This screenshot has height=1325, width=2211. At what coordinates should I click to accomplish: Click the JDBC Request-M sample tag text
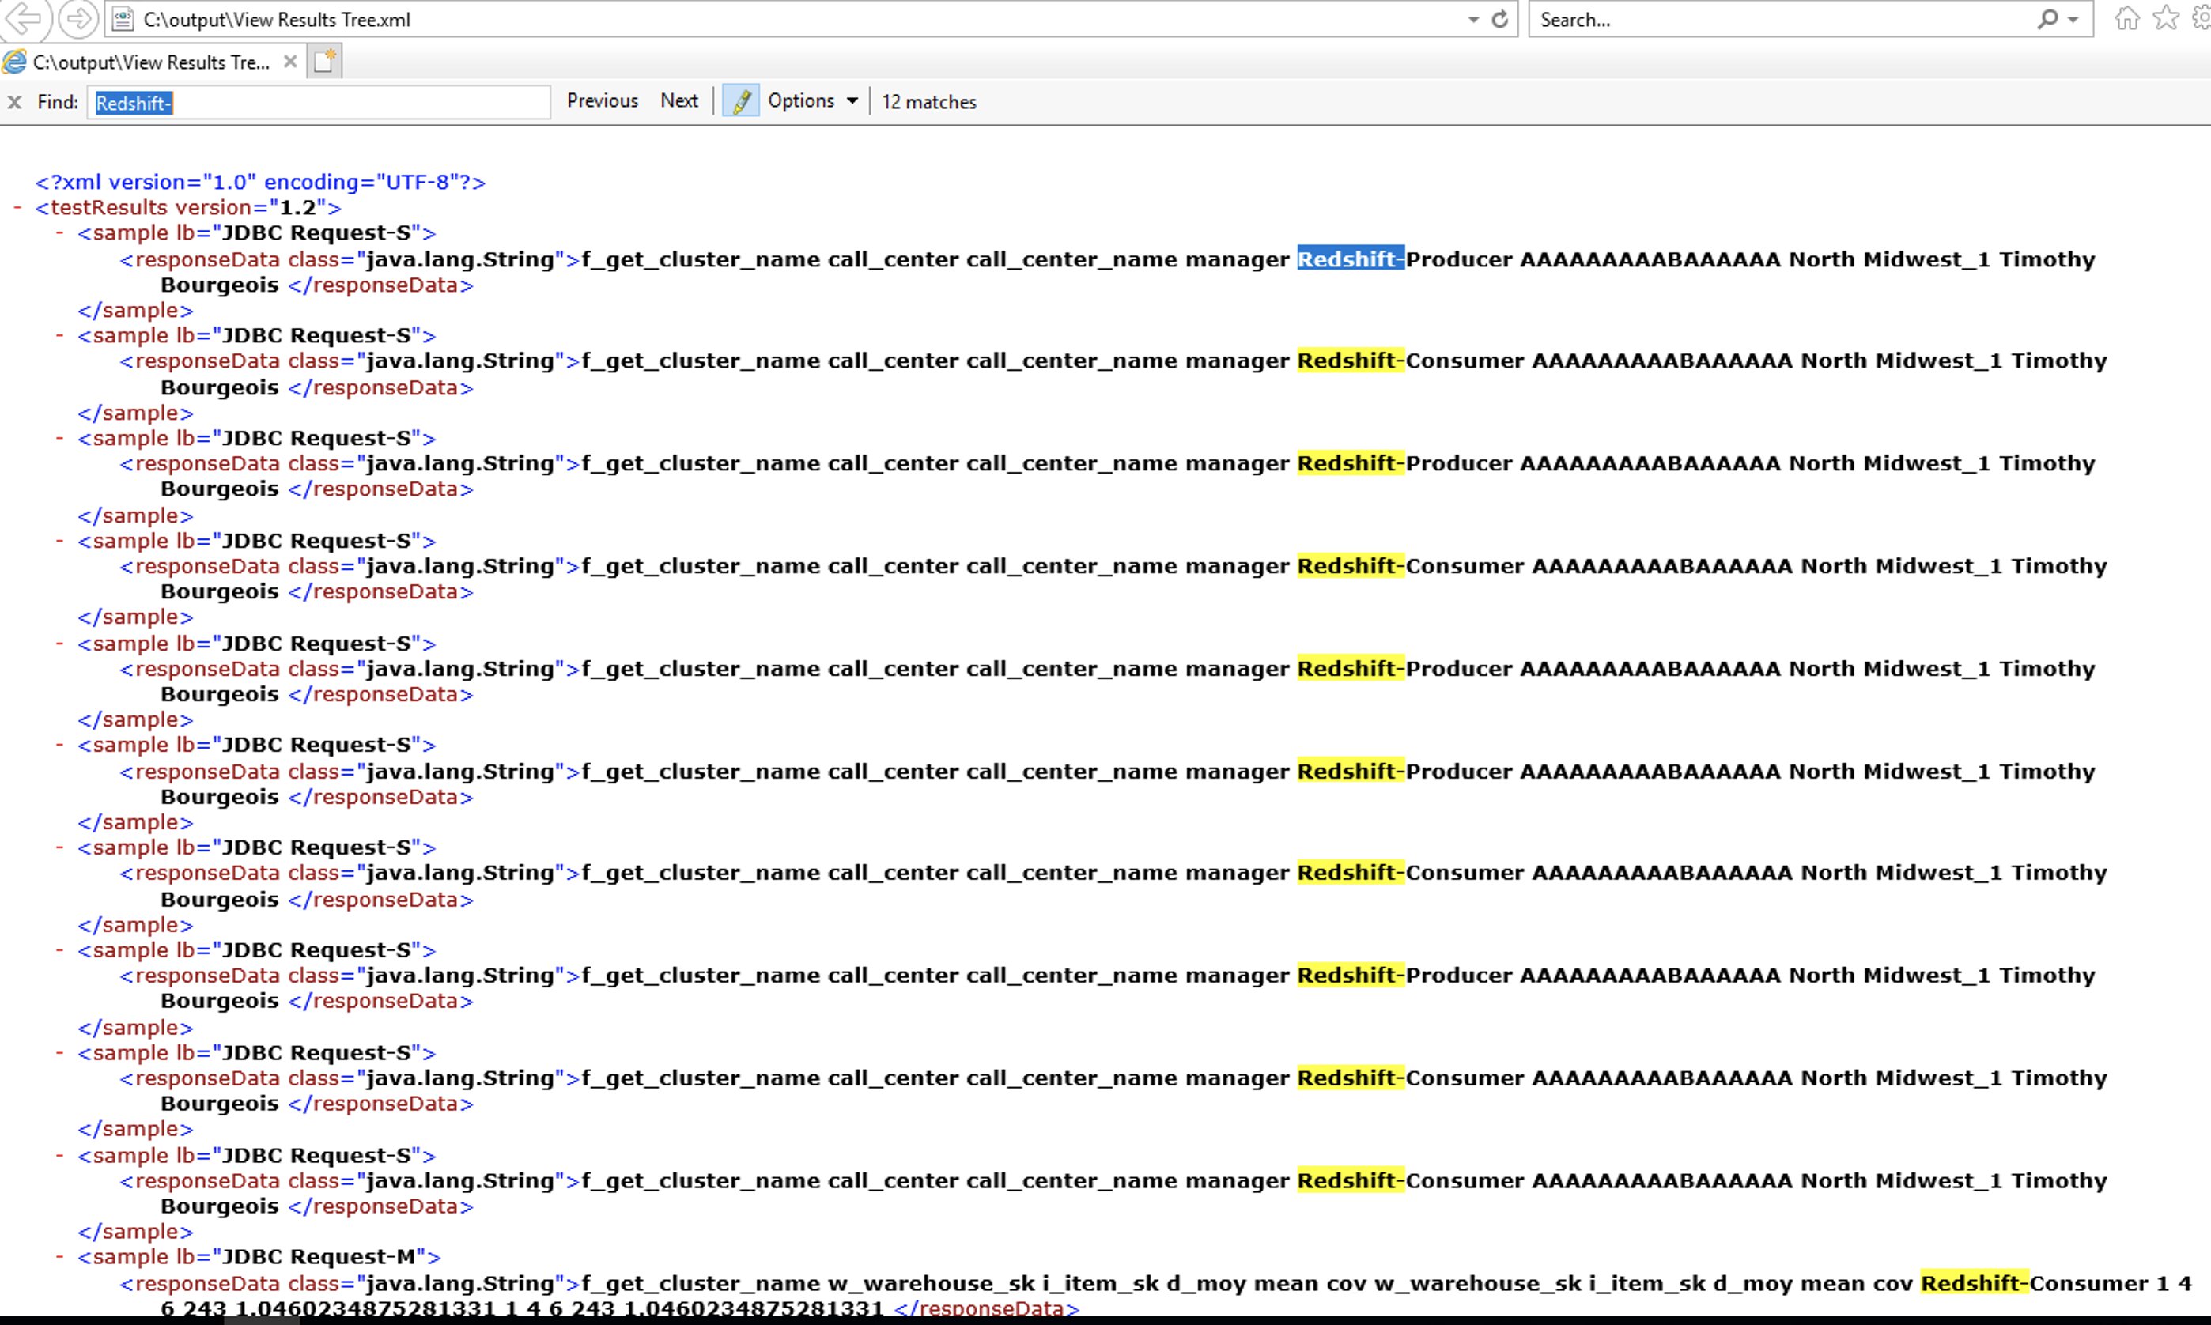pyautogui.click(x=259, y=1257)
